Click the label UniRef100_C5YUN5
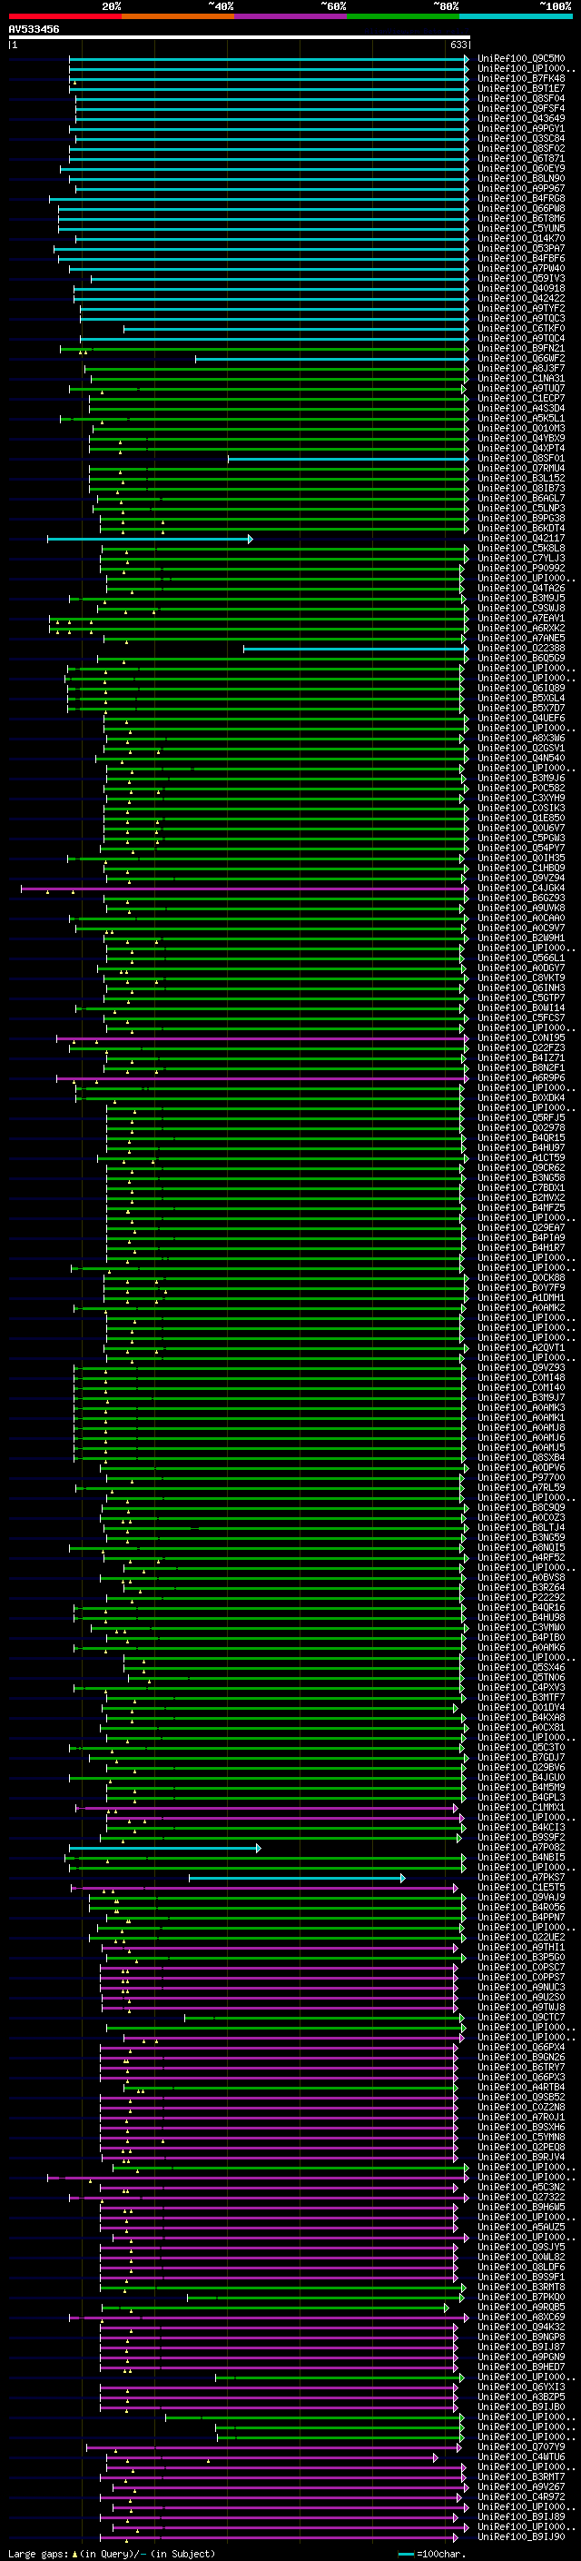Screen dimensions: 581x2561 tap(521, 229)
